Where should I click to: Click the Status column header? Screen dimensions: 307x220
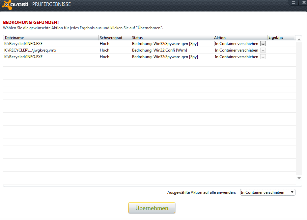coord(172,38)
